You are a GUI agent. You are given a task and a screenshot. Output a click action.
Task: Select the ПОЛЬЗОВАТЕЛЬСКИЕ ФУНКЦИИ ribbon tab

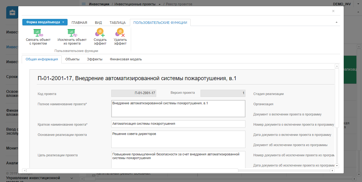tap(160, 22)
